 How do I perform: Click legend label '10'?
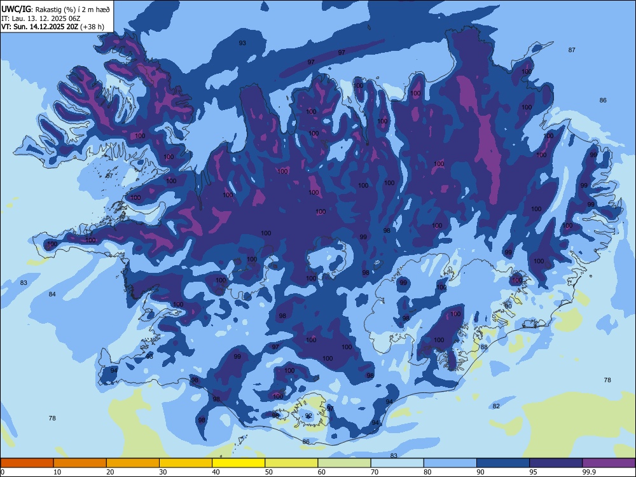click(x=58, y=472)
